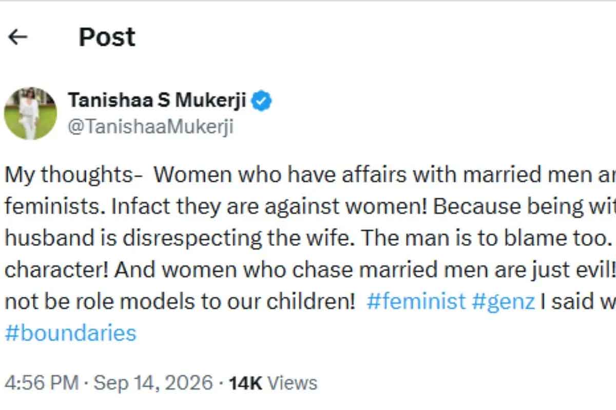The height and width of the screenshot is (410, 616).
Task: Click the 4:56 PM Sep 14, 2026 timestamp
Action: click(x=108, y=383)
